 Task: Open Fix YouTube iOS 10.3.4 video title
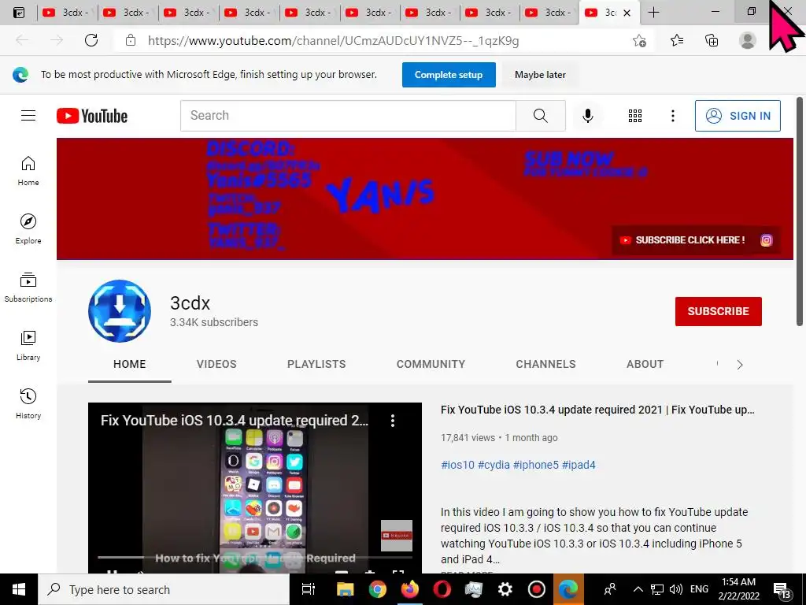click(x=597, y=410)
